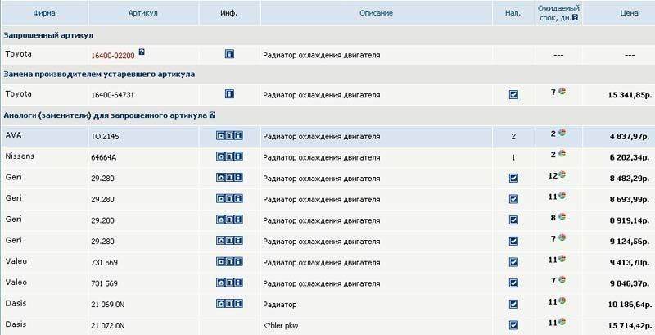
Task: Open the red article link 16400-02200
Action: pos(114,54)
